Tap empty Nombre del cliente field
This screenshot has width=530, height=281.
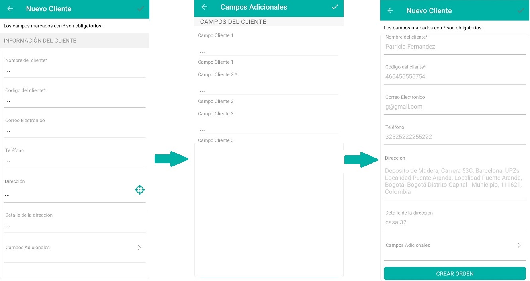tap(75, 71)
